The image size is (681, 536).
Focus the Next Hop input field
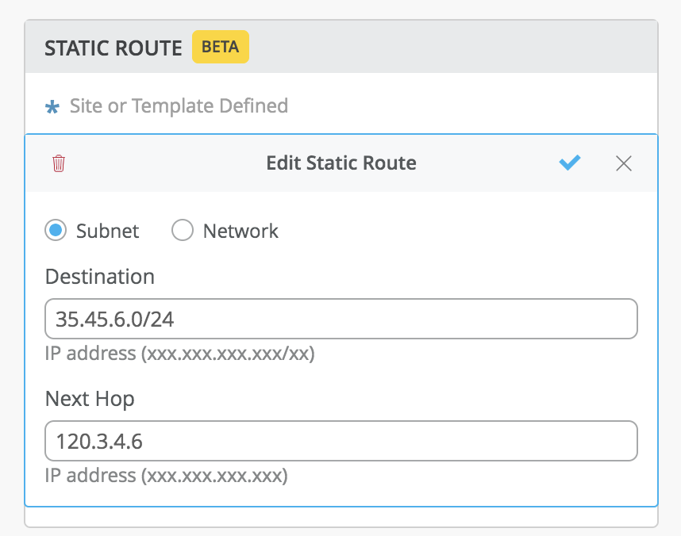coord(341,441)
